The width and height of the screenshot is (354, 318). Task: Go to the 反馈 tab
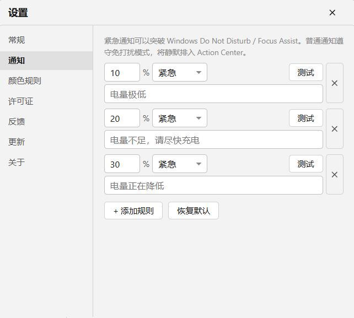click(x=46, y=121)
